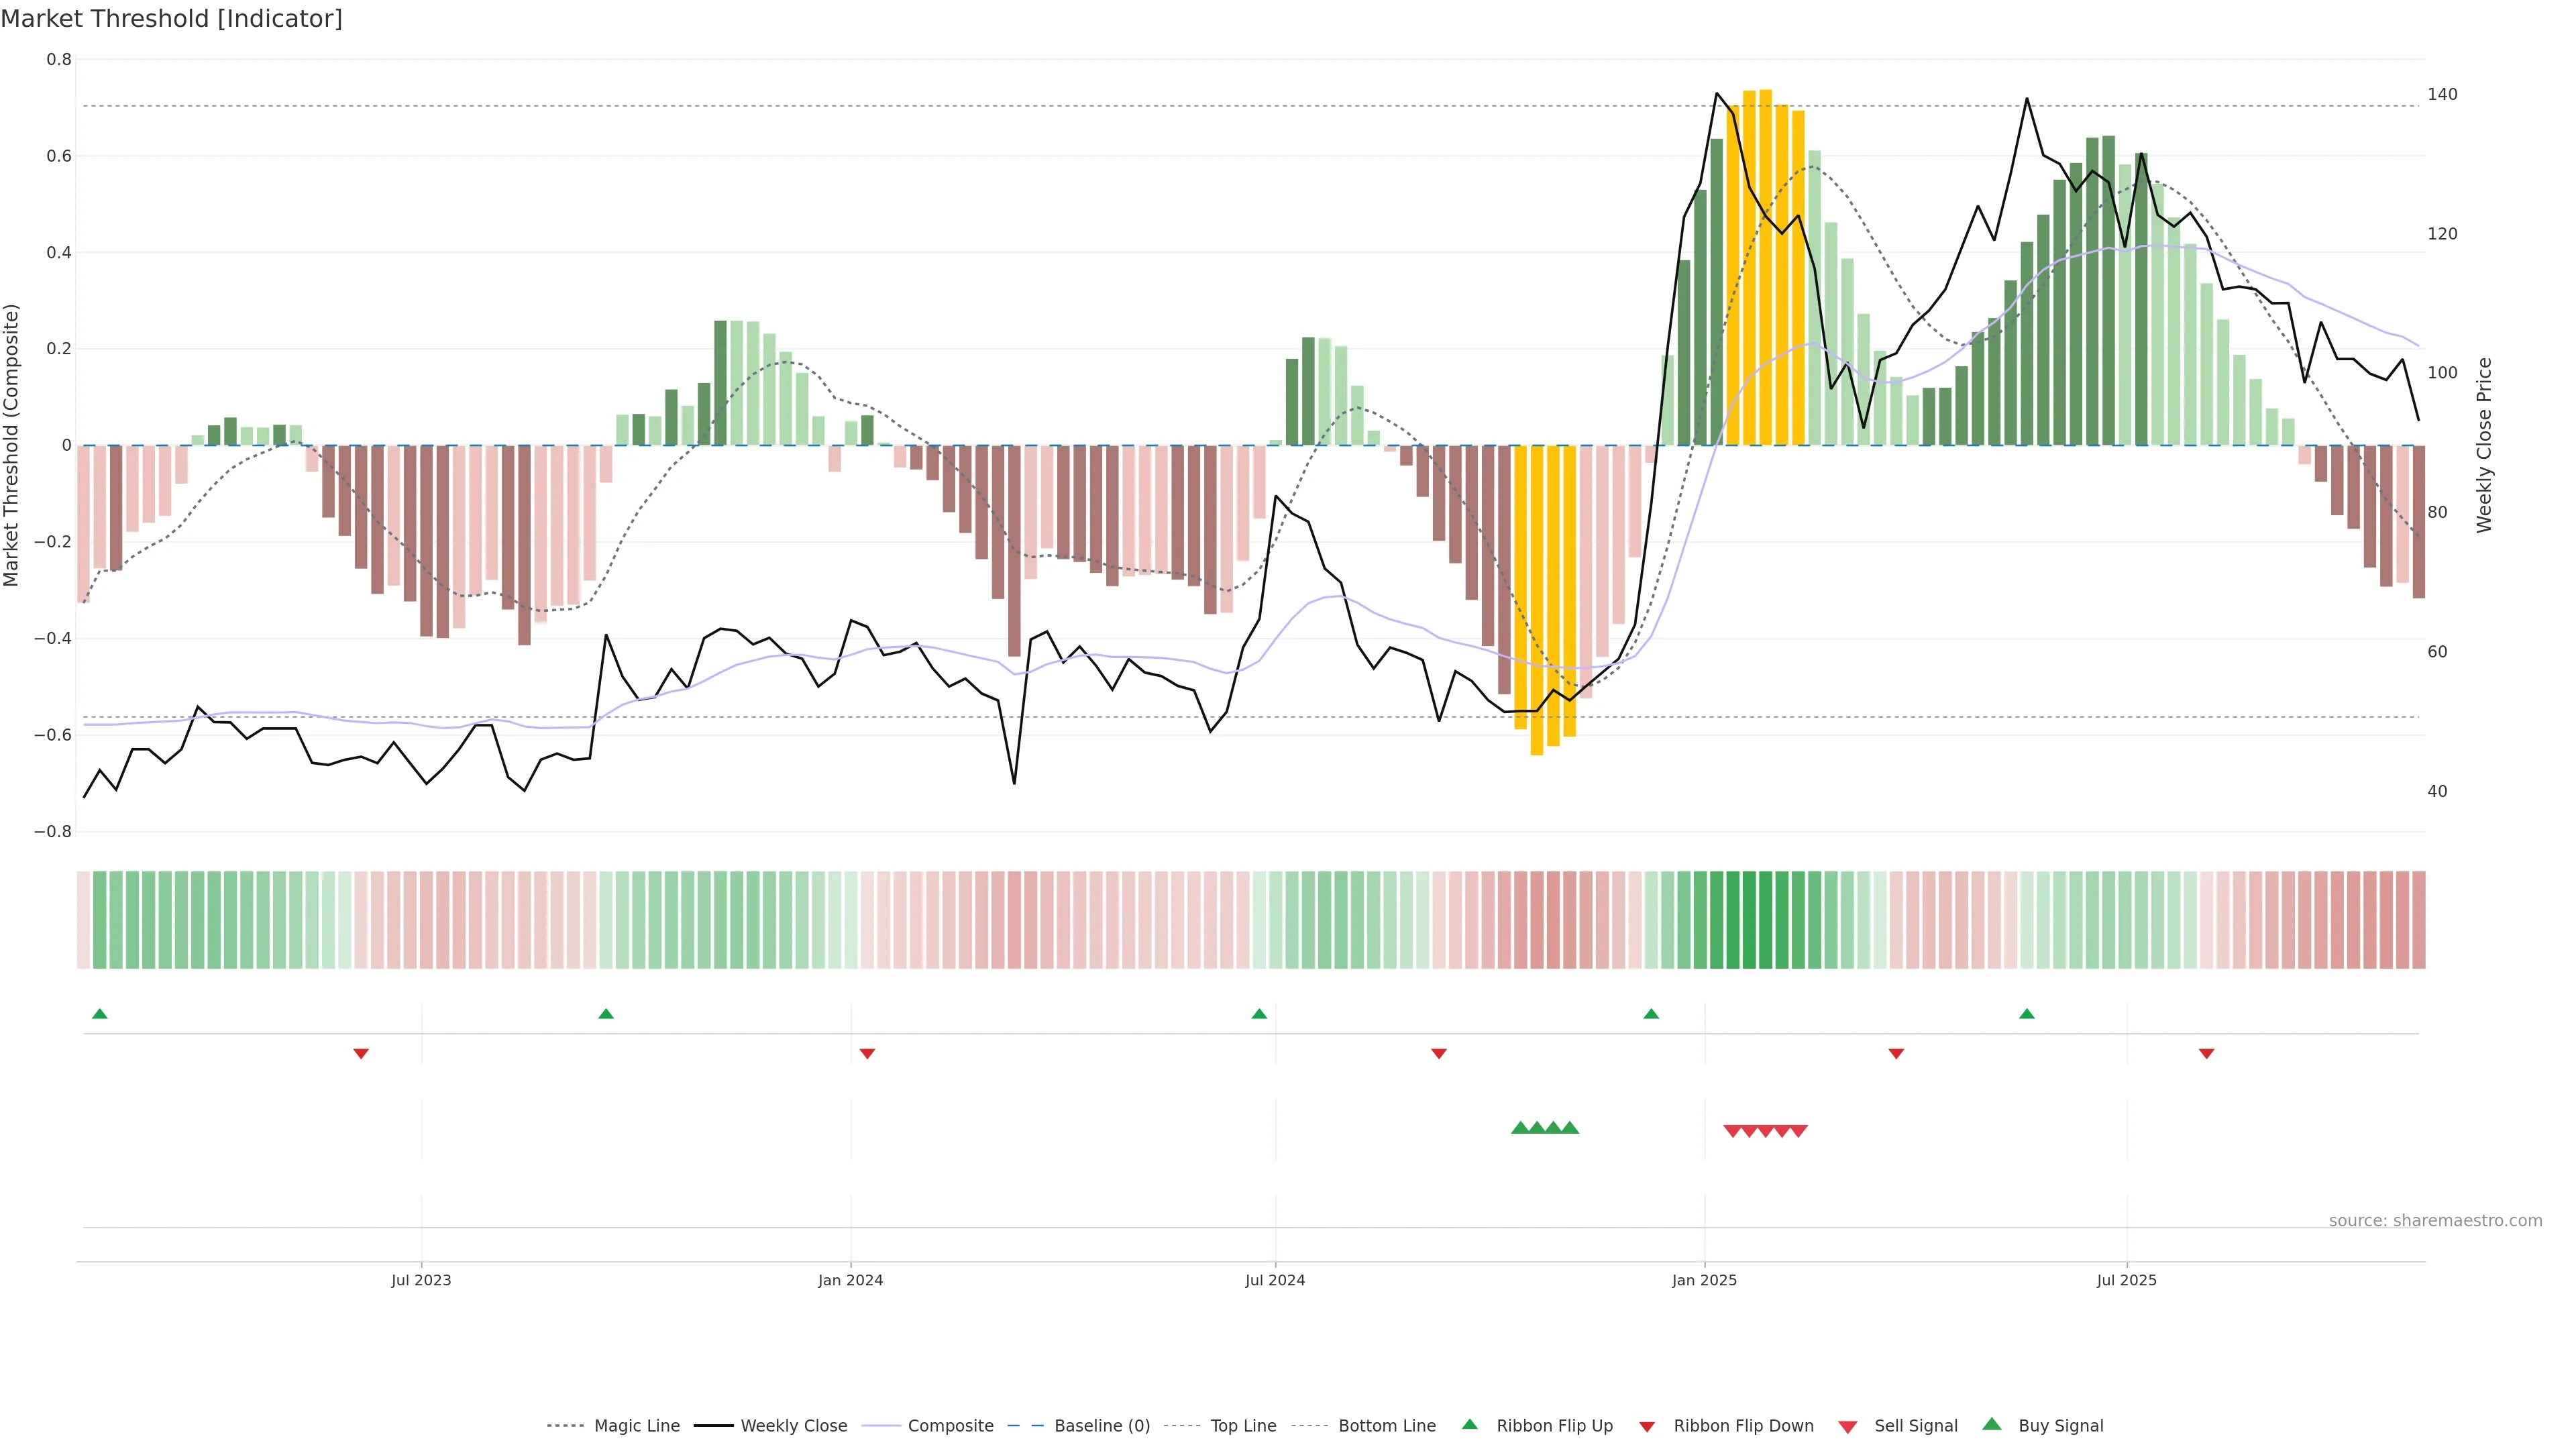Click the Ribbon Flip Up legend icon

pos(1469,1424)
